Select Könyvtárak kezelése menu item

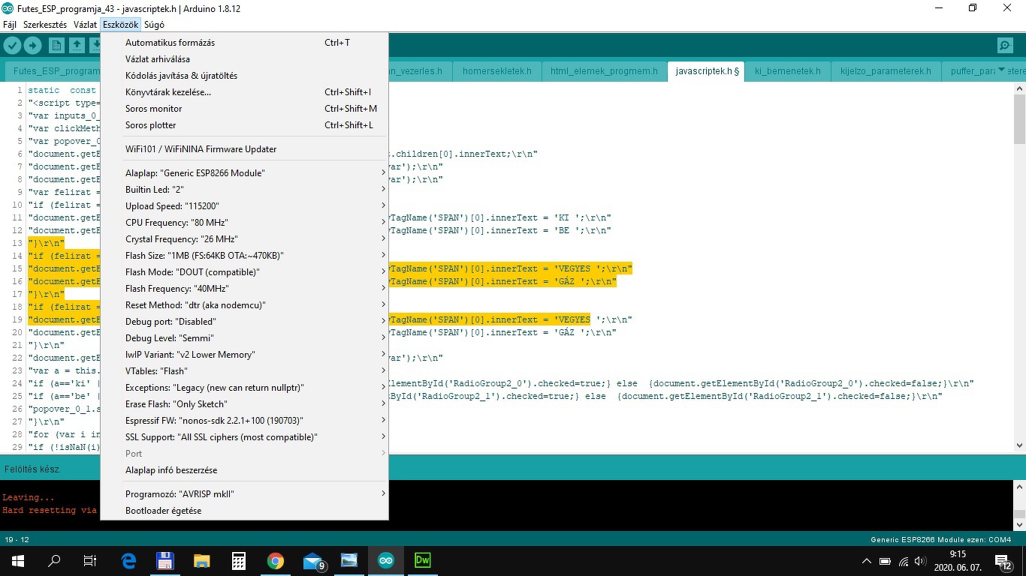(x=245, y=92)
